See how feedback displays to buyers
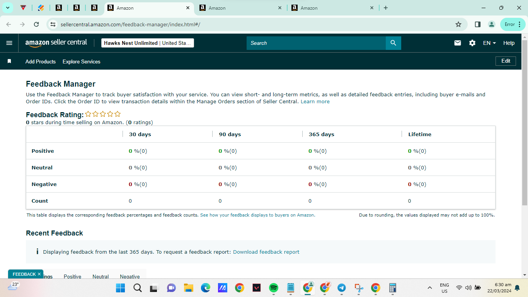 tap(257, 215)
